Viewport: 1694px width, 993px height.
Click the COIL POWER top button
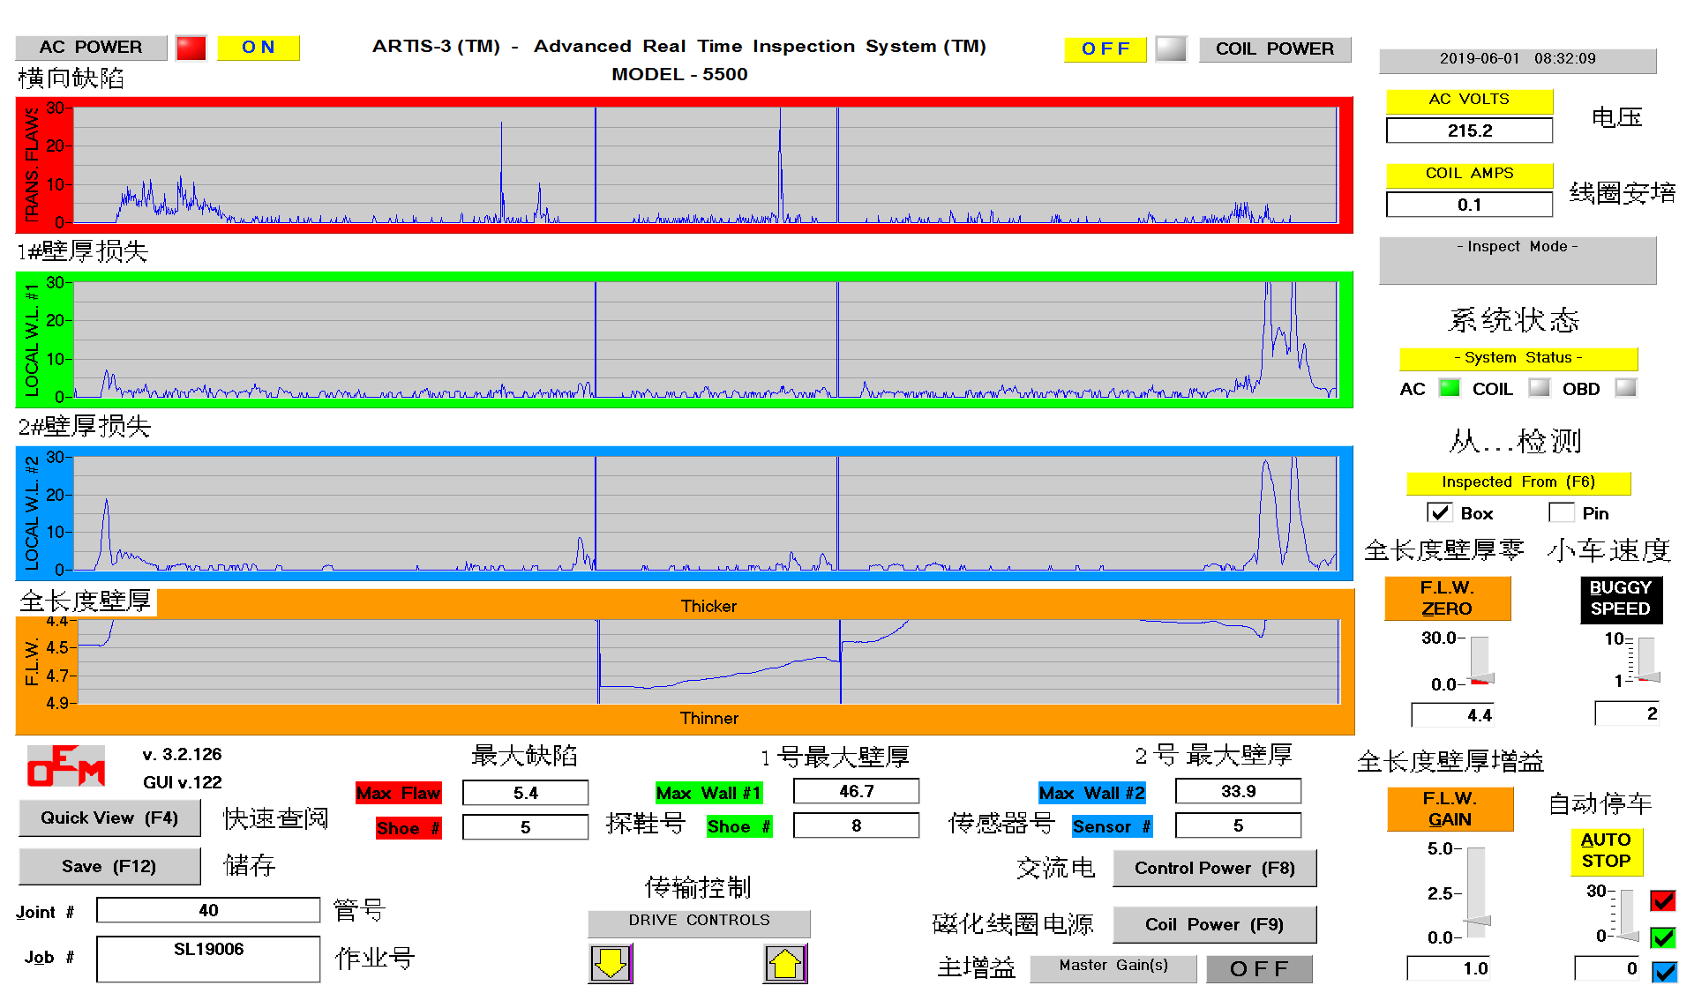[x=1275, y=49]
